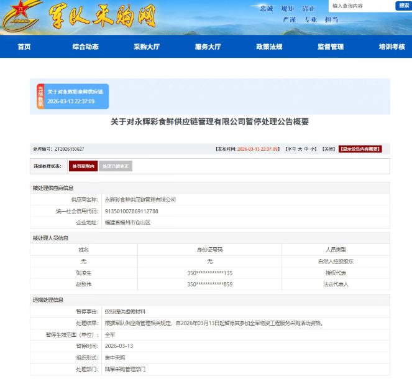Click 显示公告内容概要 red button
Viewport: 412px width, 386px height.
360,149
